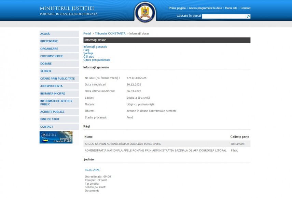This screenshot has width=292, height=198.
Task: Click the Harta site header link
Action: (x=231, y=8)
